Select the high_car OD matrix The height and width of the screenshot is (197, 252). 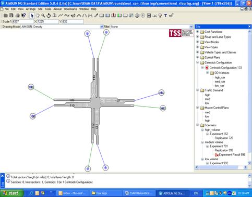pos(220,77)
